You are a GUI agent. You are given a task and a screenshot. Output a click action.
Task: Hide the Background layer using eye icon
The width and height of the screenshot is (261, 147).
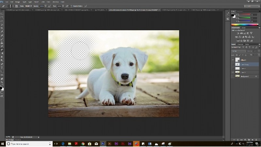(233, 76)
